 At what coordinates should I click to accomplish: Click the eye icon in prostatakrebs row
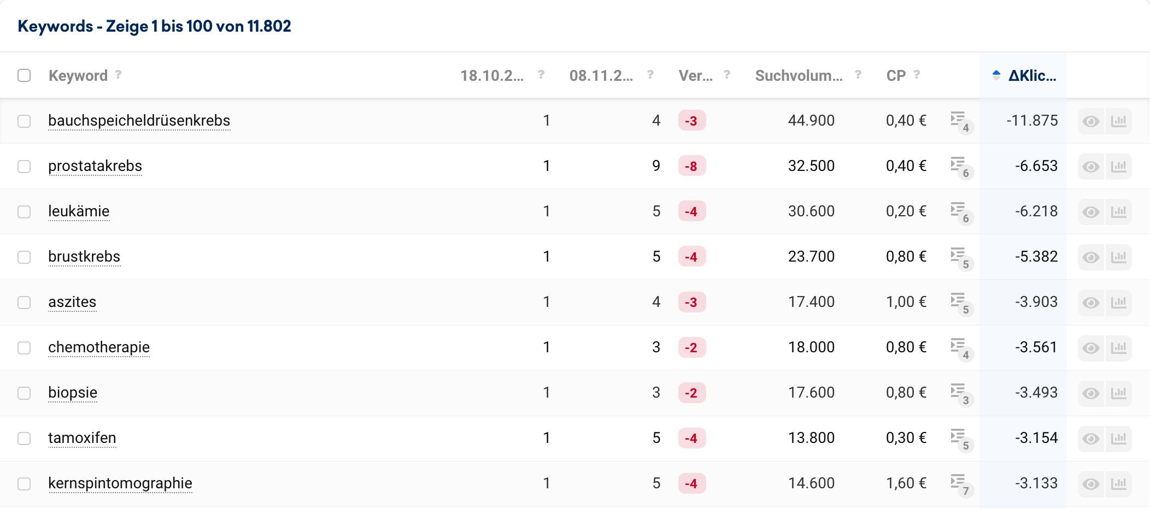coord(1090,167)
